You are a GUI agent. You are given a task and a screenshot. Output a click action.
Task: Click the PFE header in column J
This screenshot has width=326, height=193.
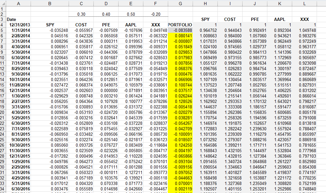tap(254, 19)
